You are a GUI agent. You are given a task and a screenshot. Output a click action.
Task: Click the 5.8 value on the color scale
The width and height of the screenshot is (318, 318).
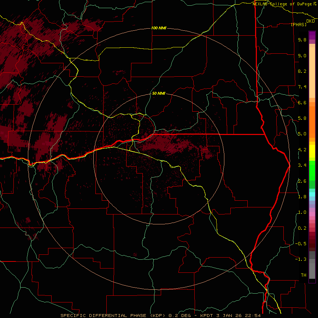pos(302,118)
